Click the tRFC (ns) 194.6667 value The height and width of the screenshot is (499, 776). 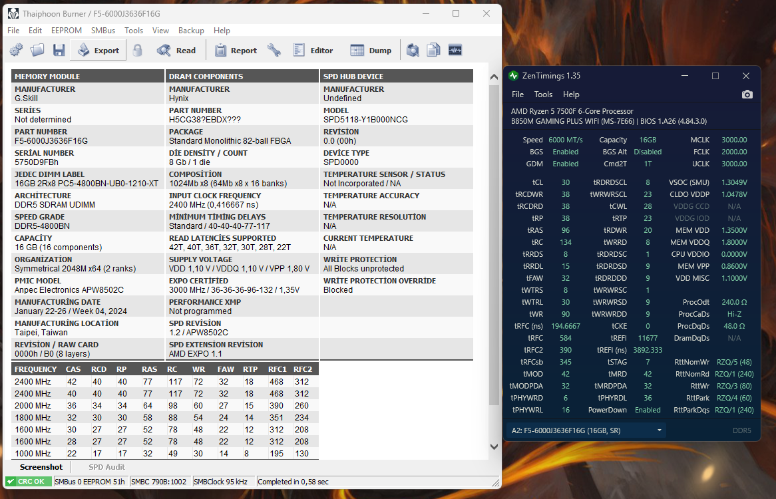point(565,326)
